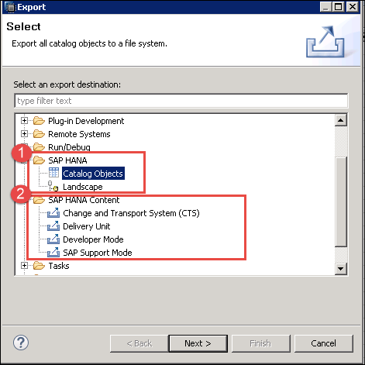Click the Change and Transport System export icon
The width and height of the screenshot is (365, 365).
pos(53,213)
